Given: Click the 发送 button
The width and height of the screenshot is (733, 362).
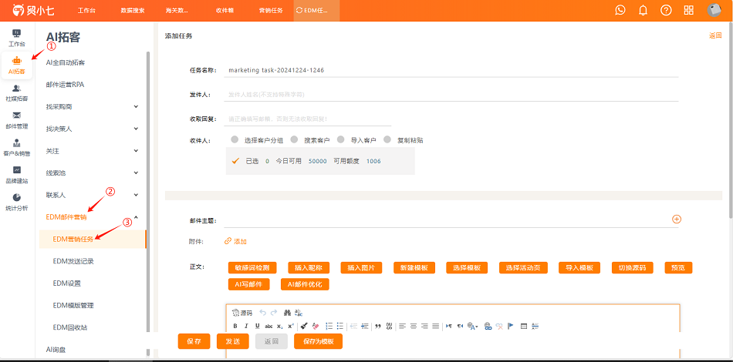Looking at the screenshot, I should pyautogui.click(x=233, y=341).
